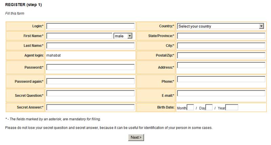Click the Login text field
This screenshot has width=271, height=145.
point(90,26)
